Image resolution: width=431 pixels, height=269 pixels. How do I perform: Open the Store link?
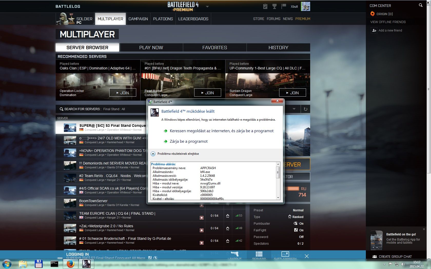coord(259,19)
